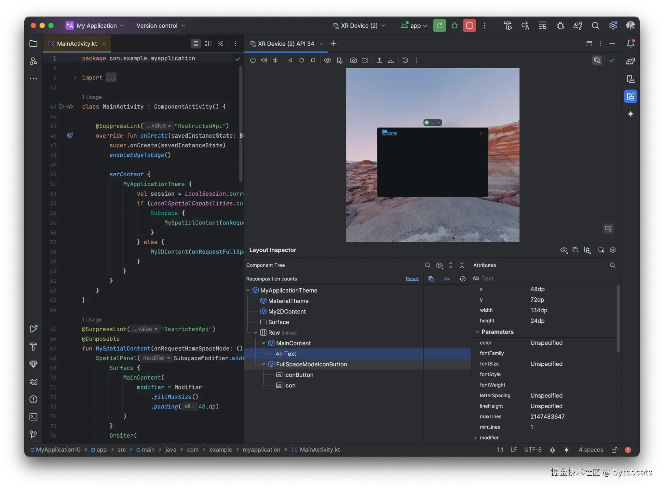Take a screenshot of the emulator
Screen dimensions: 664x489
[x=353, y=60]
